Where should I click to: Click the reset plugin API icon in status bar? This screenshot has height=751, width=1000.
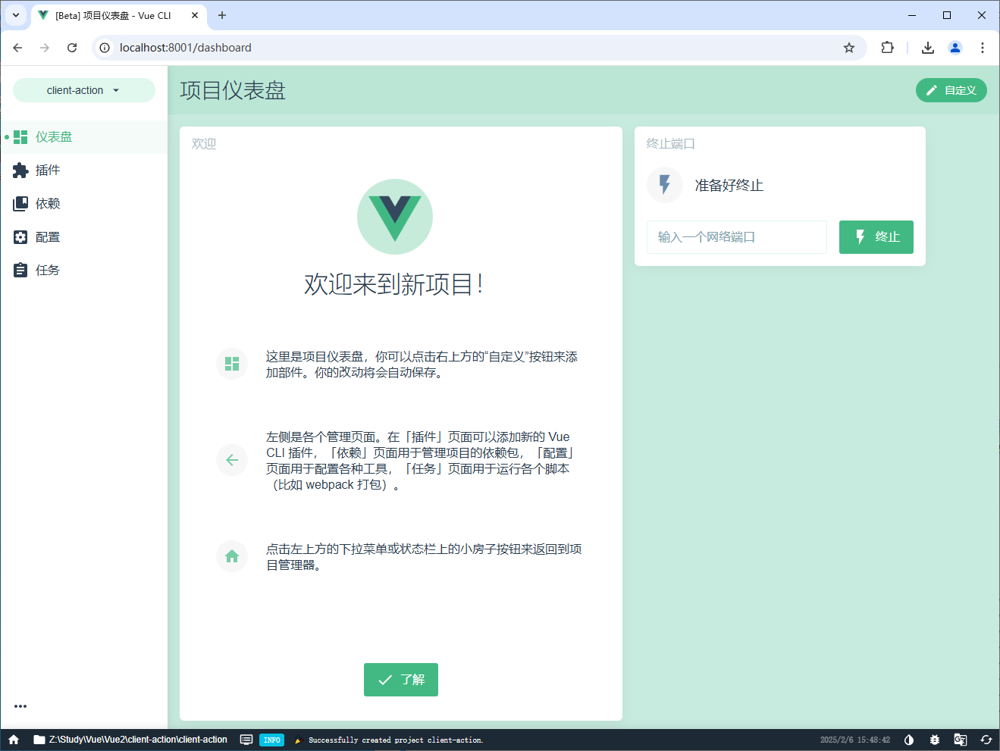(986, 740)
